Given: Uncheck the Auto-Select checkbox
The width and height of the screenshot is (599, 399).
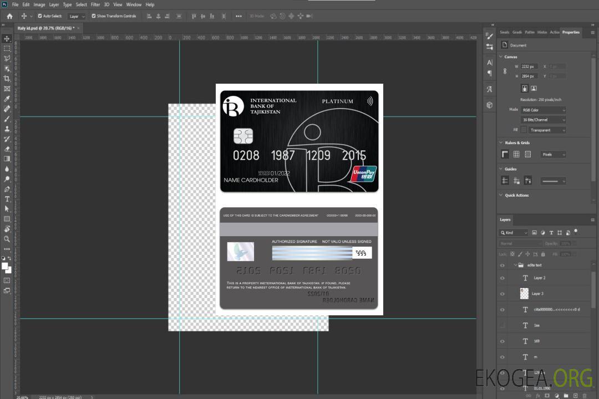Looking at the screenshot, I should tap(40, 16).
